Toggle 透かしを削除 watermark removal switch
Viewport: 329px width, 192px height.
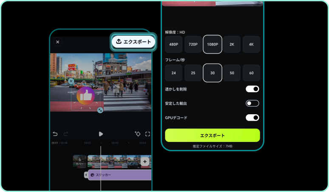click(x=252, y=89)
